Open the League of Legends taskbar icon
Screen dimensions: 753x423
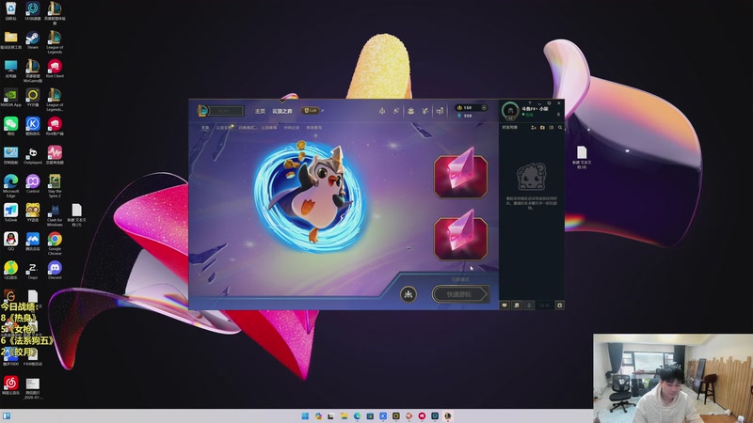pos(448,415)
